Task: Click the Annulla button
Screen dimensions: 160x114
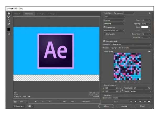Action: coord(124,106)
